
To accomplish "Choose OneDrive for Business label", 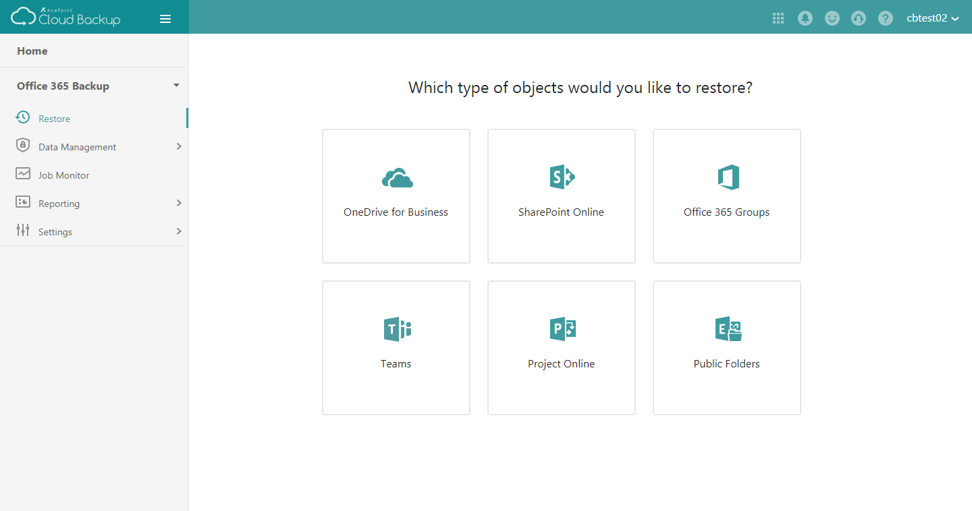I will (x=396, y=212).
